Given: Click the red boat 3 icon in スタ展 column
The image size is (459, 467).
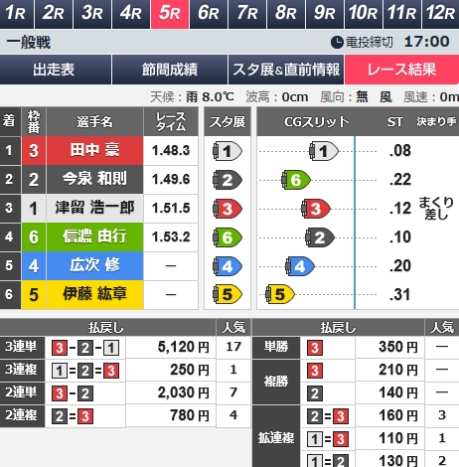Looking at the screenshot, I should tap(228, 209).
